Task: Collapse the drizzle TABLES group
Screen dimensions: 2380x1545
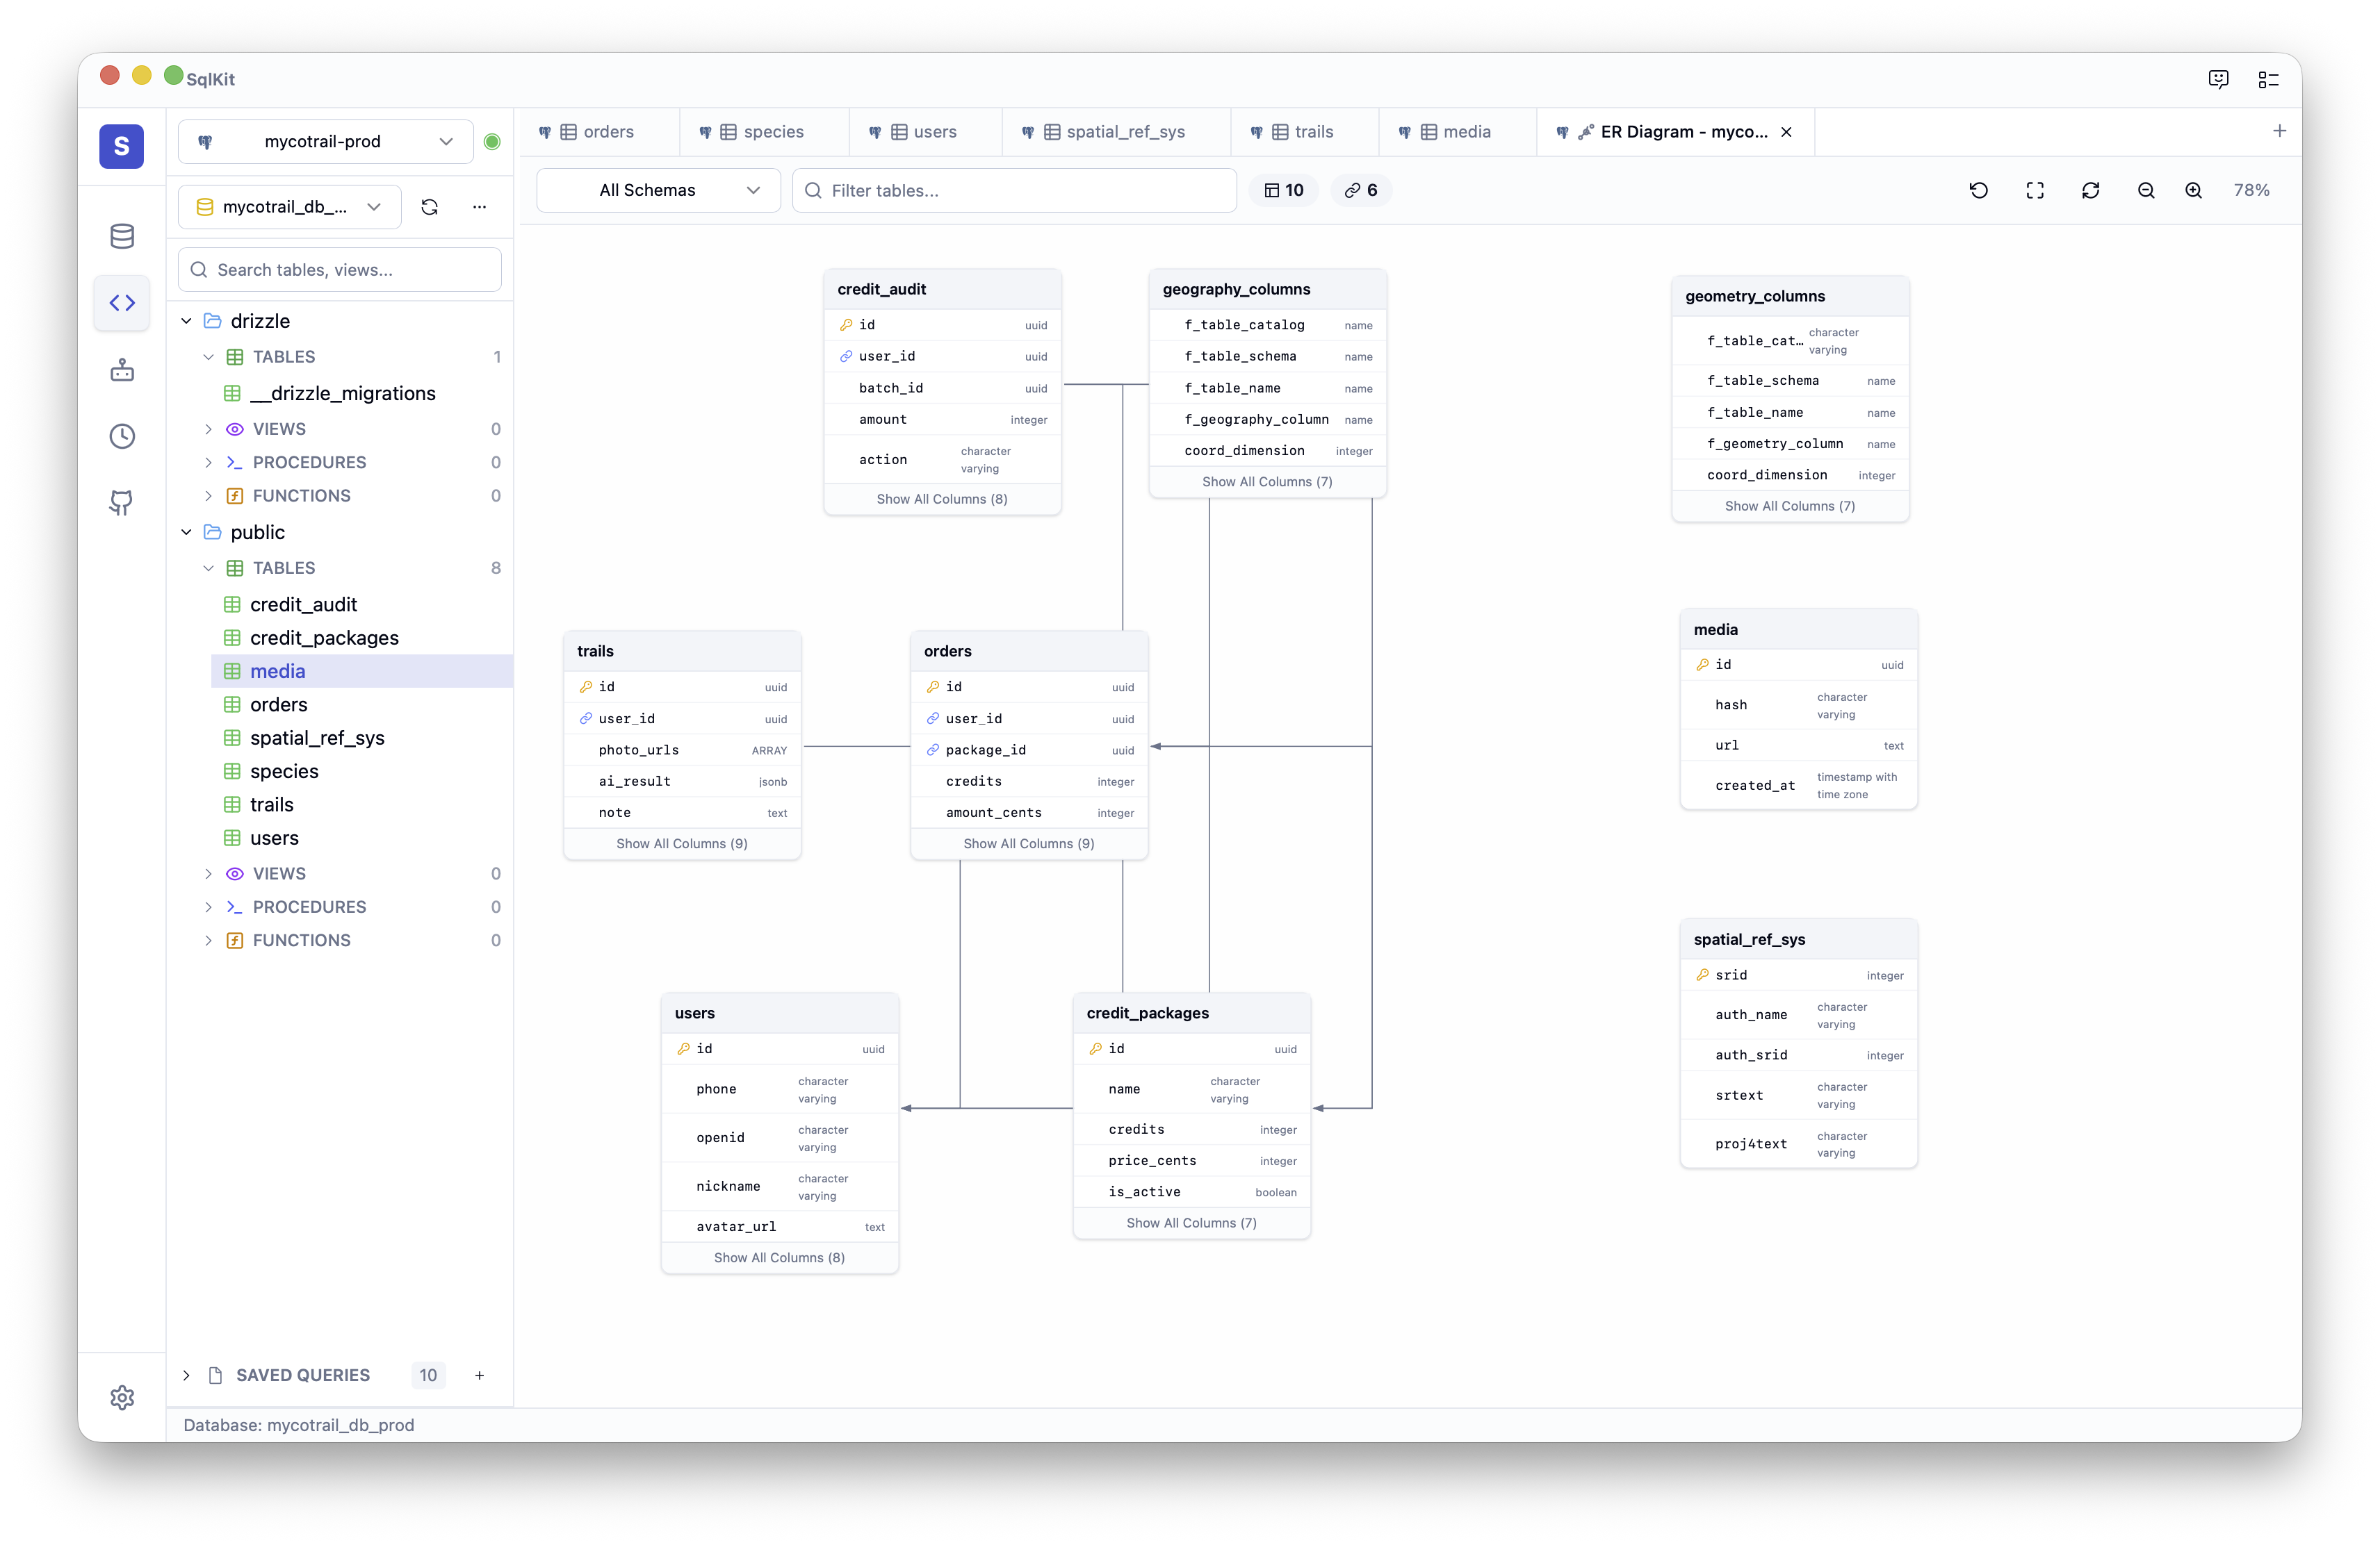Action: point(208,357)
